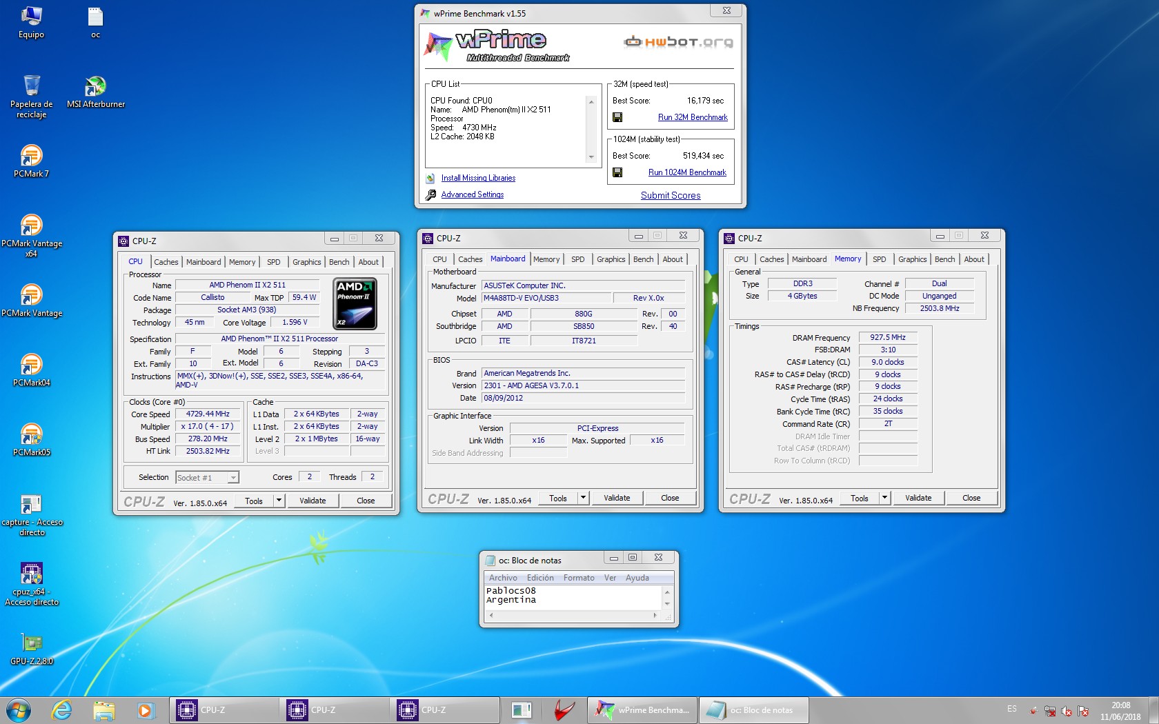Click the HWBOT.org logo in wPrime
Image resolution: width=1159 pixels, height=724 pixels.
pyautogui.click(x=678, y=42)
